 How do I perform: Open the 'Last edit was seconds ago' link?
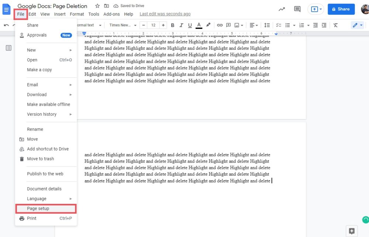165,14
